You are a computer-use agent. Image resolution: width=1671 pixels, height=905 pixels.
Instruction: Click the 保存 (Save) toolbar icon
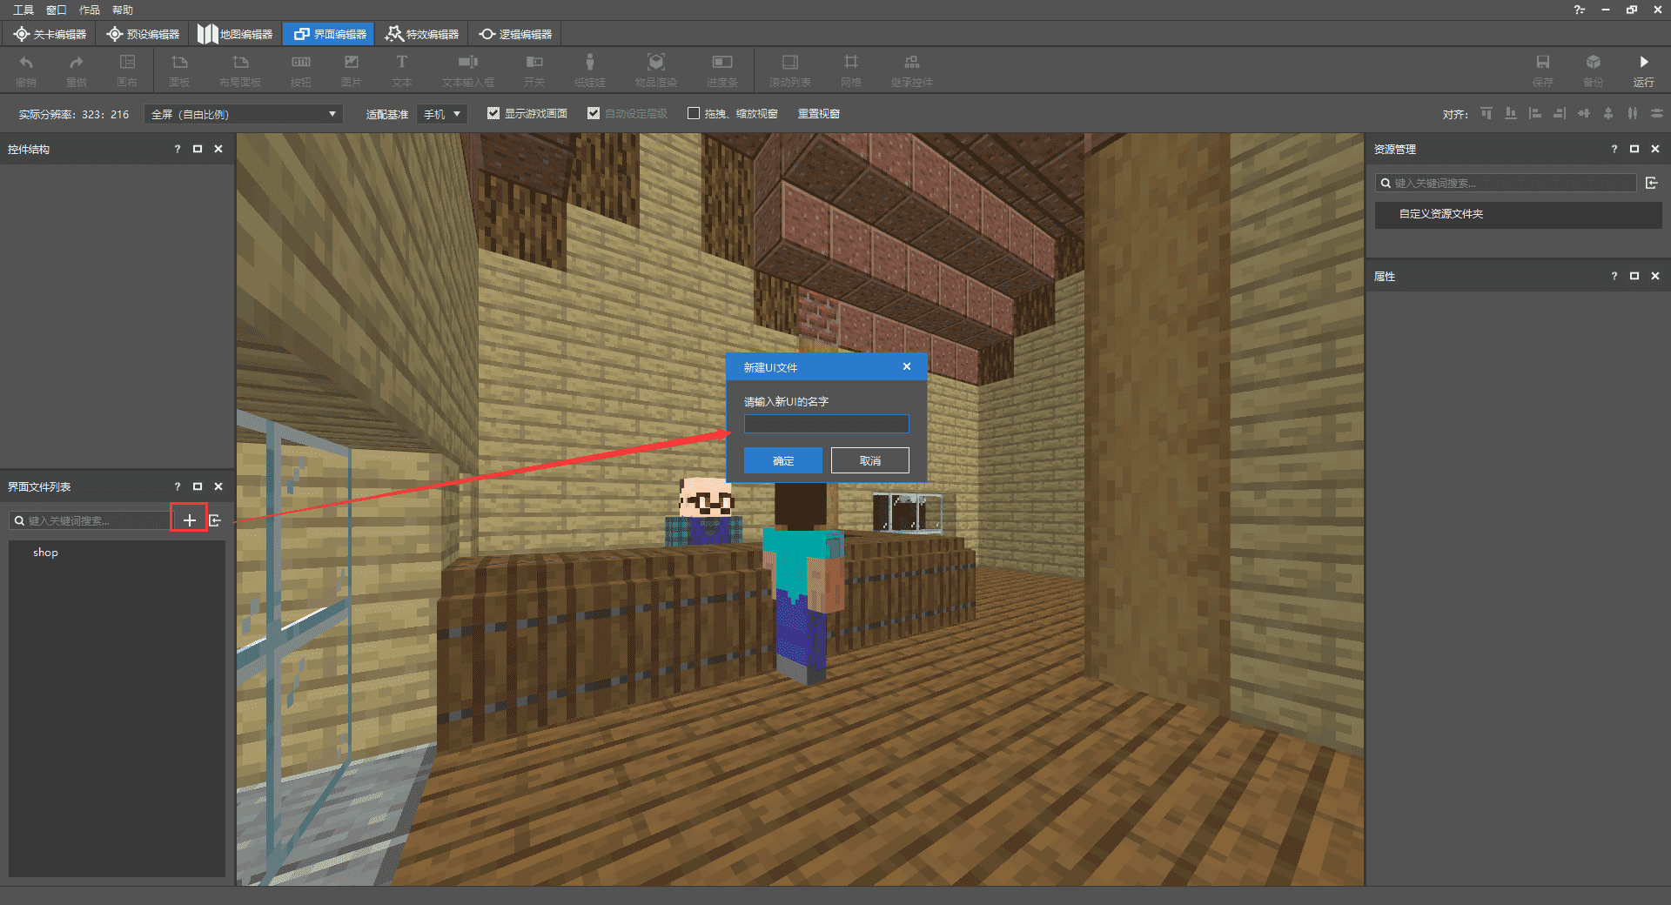[x=1542, y=63]
